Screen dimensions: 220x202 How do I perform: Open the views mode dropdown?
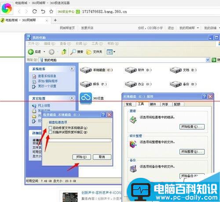point(111,52)
